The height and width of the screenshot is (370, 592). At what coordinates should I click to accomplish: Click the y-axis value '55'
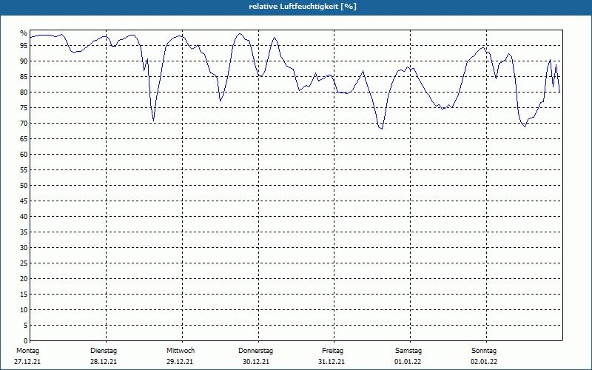point(24,170)
